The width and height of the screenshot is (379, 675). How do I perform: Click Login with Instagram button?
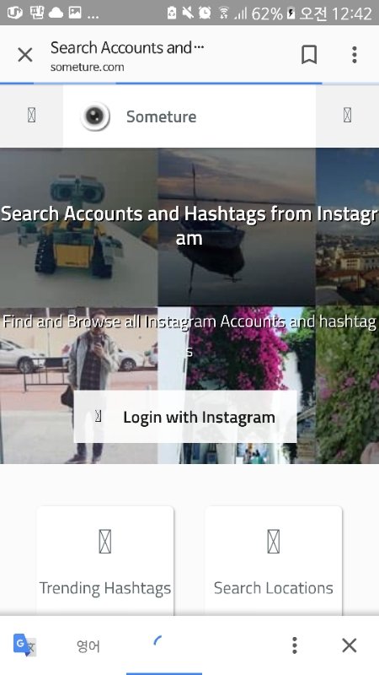[185, 417]
